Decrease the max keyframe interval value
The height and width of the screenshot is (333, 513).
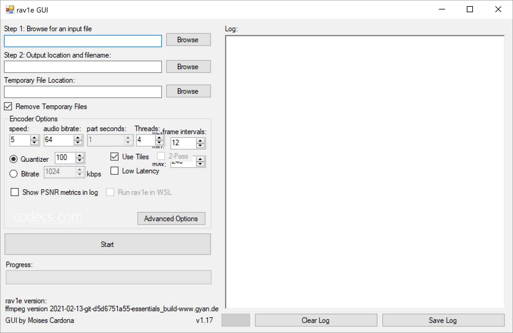pyautogui.click(x=200, y=164)
